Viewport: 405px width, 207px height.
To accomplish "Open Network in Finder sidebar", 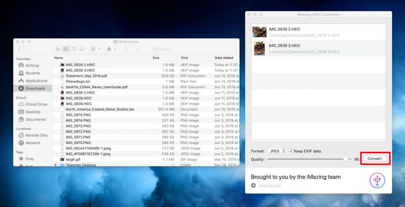I will [33, 143].
